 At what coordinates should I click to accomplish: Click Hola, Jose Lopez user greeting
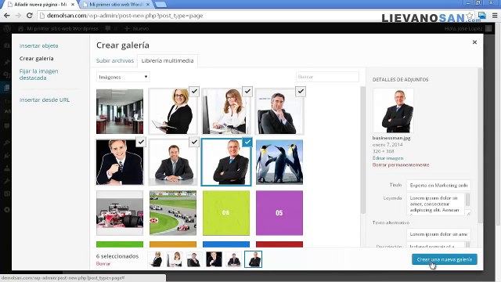(463, 28)
